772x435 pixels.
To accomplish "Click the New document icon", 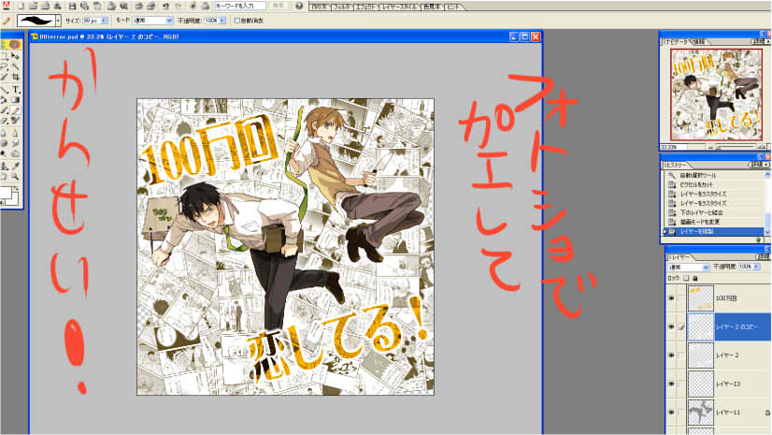I will (x=21, y=6).
